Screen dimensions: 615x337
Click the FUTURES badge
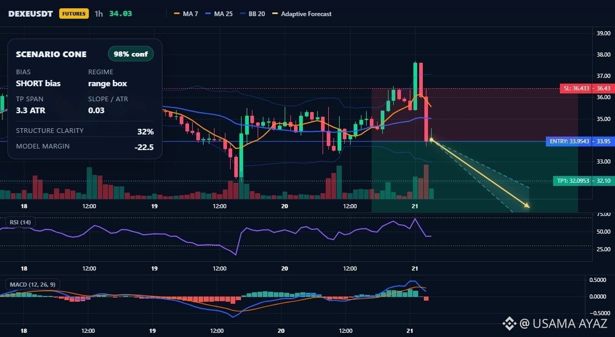click(74, 14)
